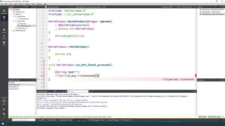Click Type to locate search field

point(24,120)
